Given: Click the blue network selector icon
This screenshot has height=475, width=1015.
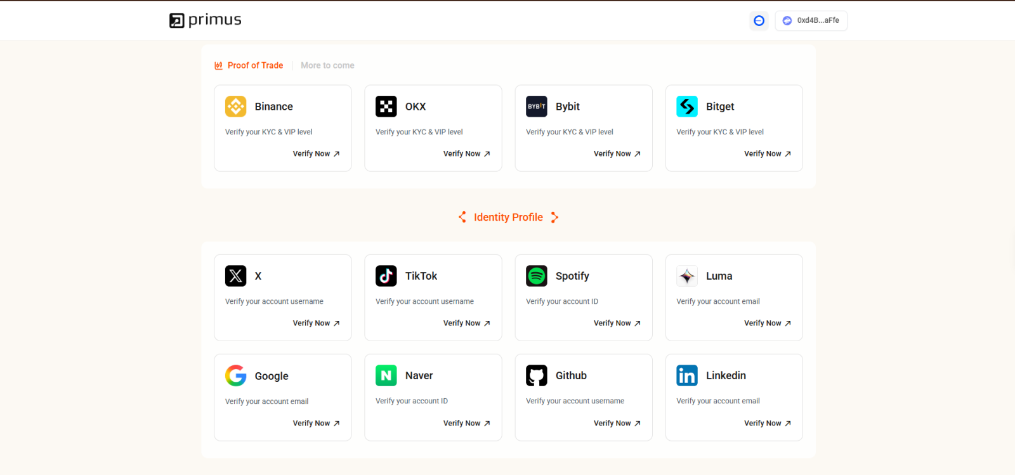Looking at the screenshot, I should click(759, 21).
